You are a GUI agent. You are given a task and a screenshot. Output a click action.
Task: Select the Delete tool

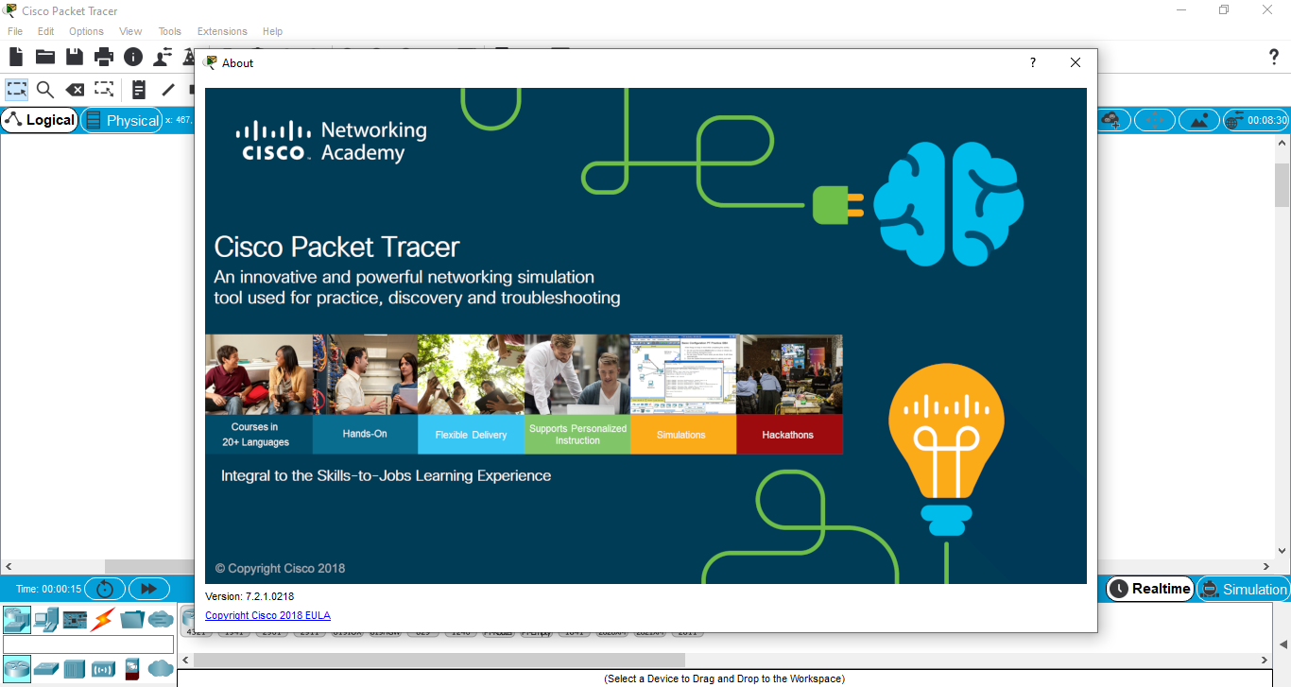tap(74, 90)
